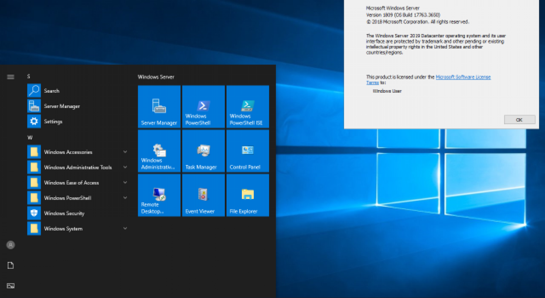Open the Documents icon in Start sidebar
545x298 pixels.
(x=11, y=265)
